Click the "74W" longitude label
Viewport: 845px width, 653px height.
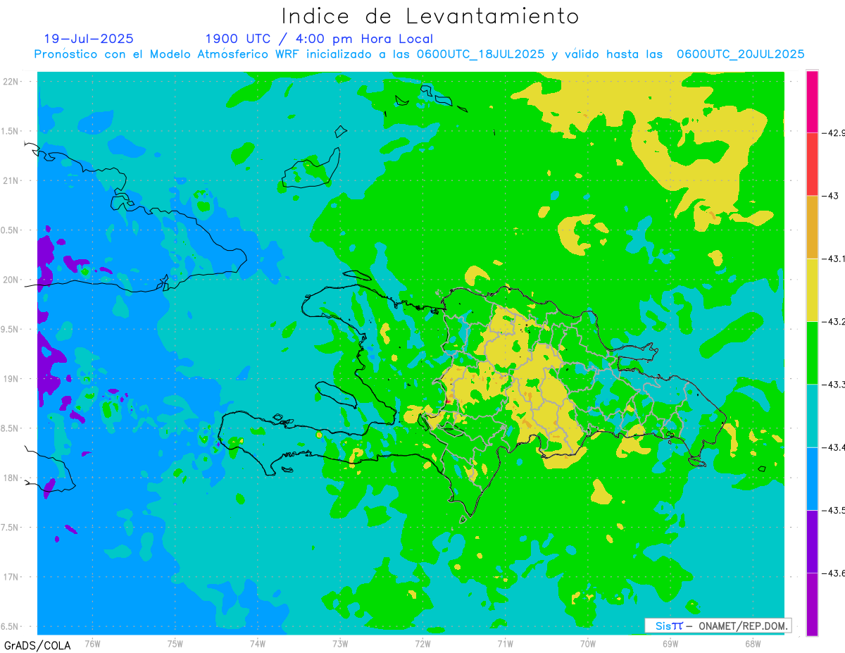point(257,643)
